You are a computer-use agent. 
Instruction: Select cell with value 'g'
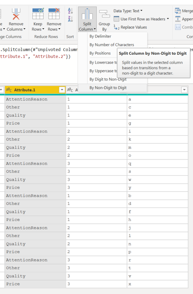point(157,123)
